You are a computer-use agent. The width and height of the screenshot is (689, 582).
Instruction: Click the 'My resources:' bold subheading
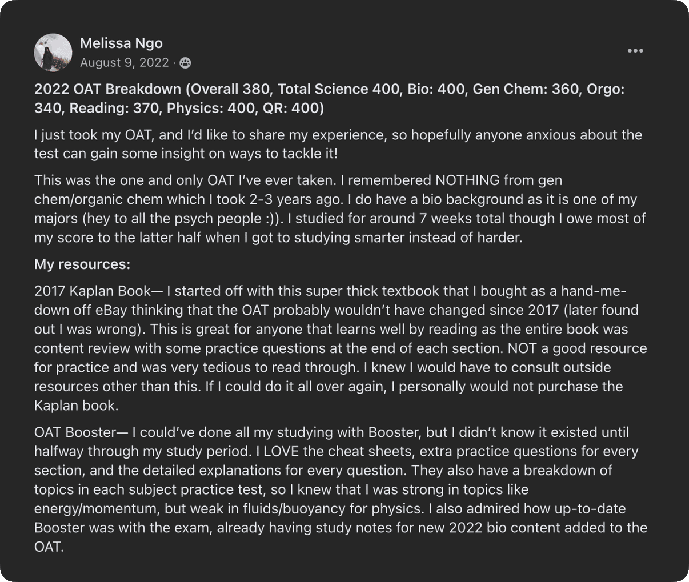click(x=82, y=264)
